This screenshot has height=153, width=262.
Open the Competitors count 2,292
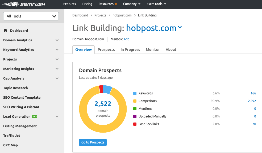click(252, 101)
